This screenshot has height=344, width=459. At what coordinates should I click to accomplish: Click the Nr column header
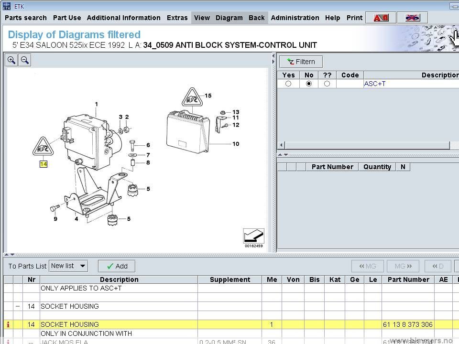pyautogui.click(x=32, y=279)
